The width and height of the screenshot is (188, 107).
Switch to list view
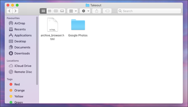[49, 11]
